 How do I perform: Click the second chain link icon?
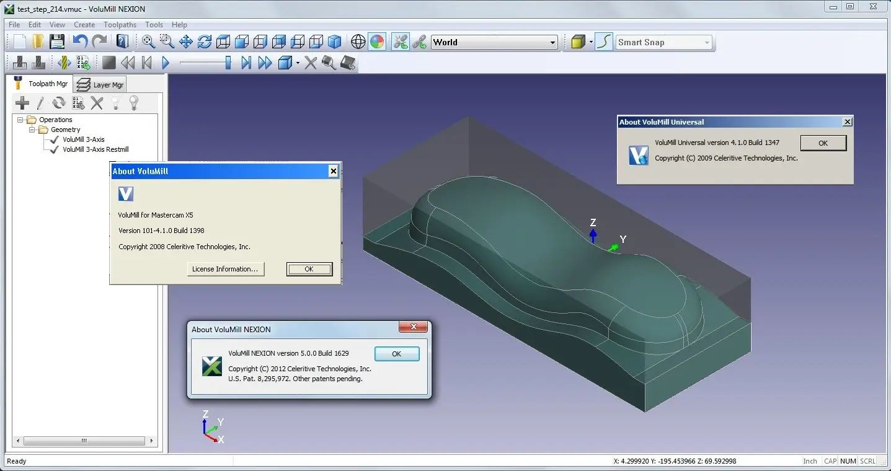click(x=420, y=42)
